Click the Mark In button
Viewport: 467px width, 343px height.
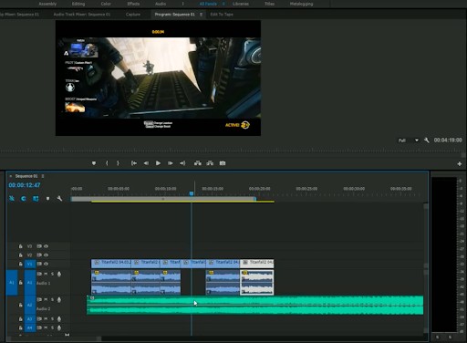[107, 163]
